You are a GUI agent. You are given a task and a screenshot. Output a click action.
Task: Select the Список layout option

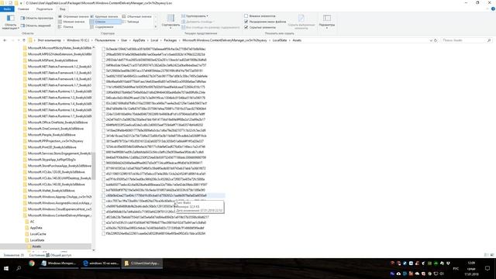click(x=105, y=22)
